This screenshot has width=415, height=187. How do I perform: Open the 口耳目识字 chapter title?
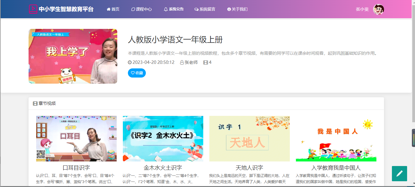pyautogui.click(x=76, y=168)
